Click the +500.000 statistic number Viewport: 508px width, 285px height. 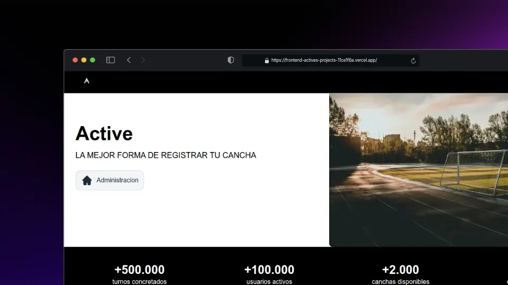pos(139,270)
